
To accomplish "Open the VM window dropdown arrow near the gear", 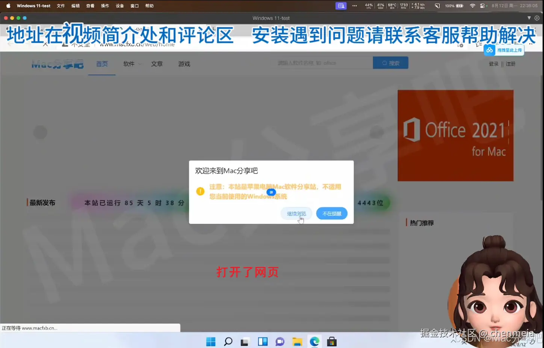I will pos(529,18).
